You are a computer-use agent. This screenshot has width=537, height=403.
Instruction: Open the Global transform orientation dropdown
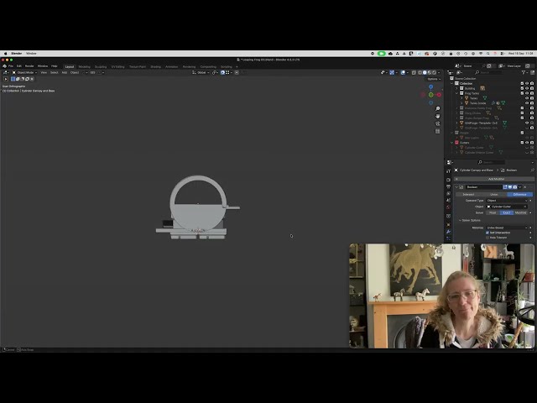(201, 73)
